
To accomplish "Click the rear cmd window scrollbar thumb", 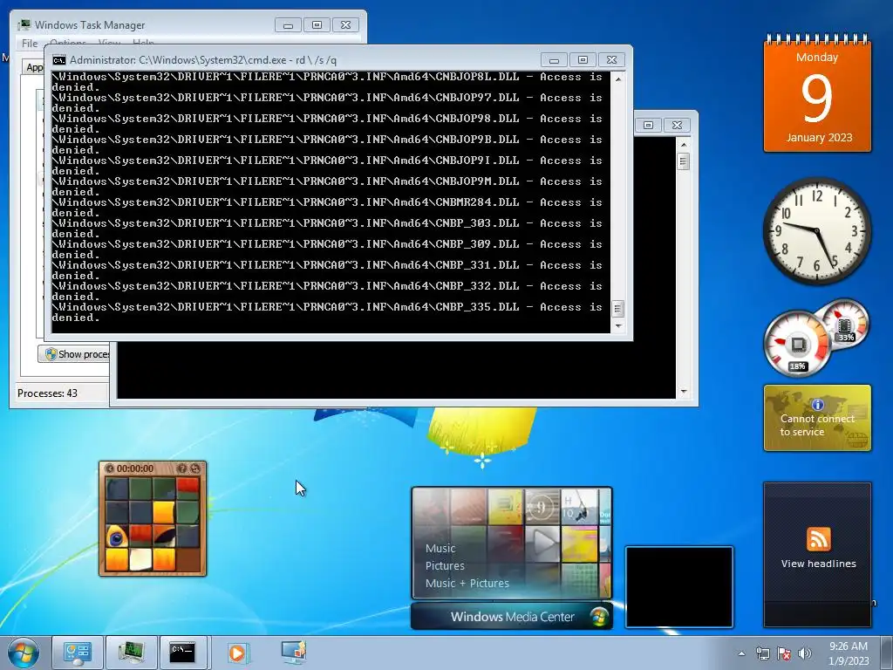I will [x=684, y=161].
